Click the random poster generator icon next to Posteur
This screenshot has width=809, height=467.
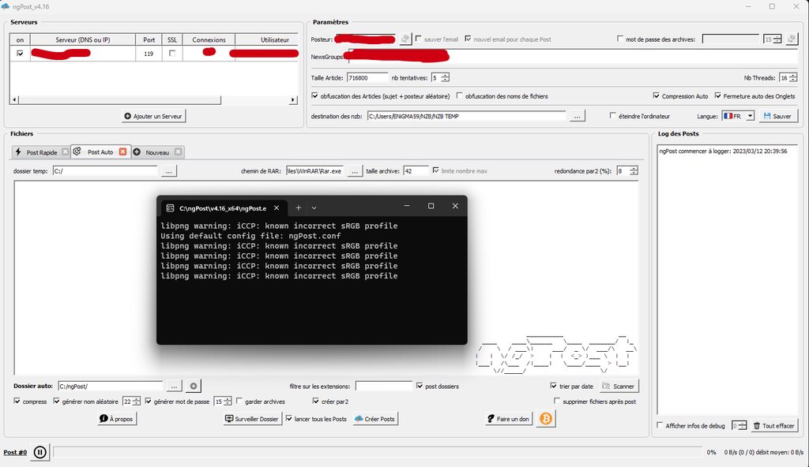tap(405, 39)
